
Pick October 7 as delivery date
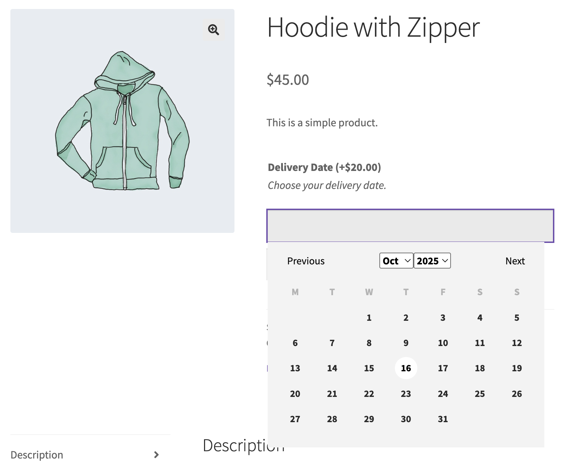(x=332, y=343)
